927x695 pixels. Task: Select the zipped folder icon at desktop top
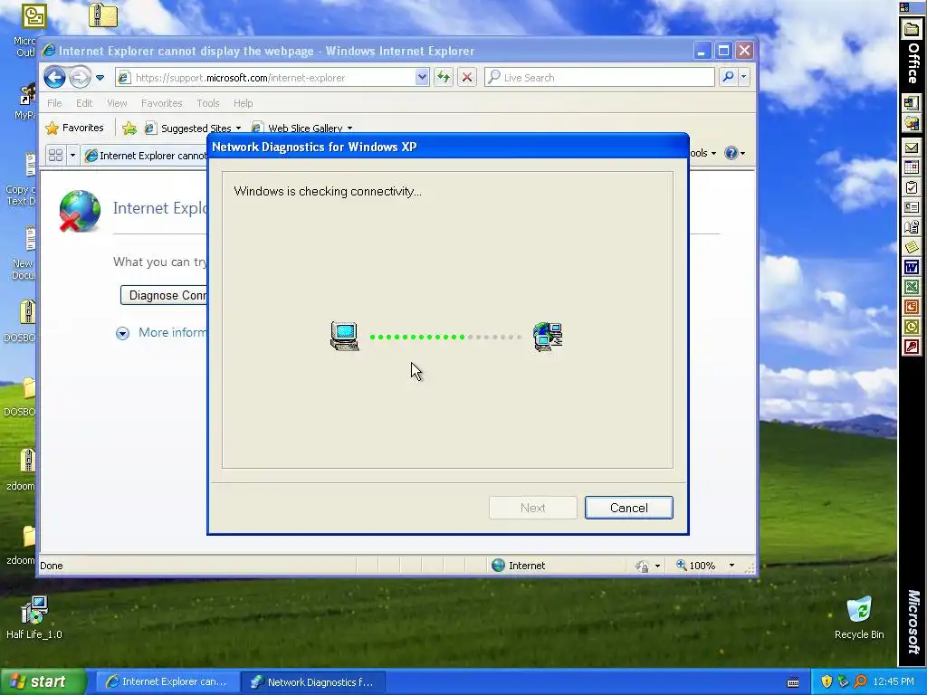pos(103,15)
